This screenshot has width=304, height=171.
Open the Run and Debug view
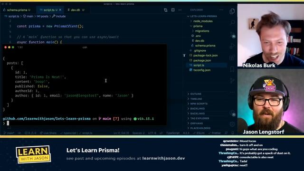(232, 46)
